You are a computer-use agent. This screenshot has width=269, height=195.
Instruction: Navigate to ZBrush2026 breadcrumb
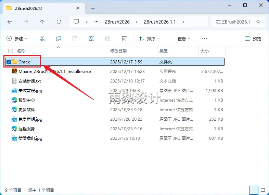[117, 22]
